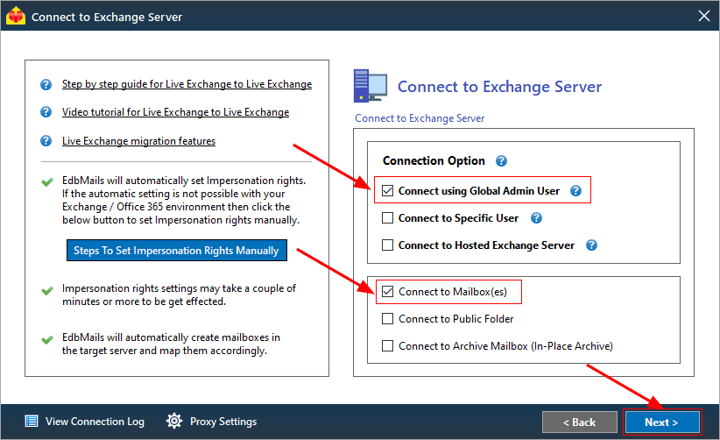Click help icon beside Hosted Exchange Server
This screenshot has height=440, width=720.
[591, 245]
